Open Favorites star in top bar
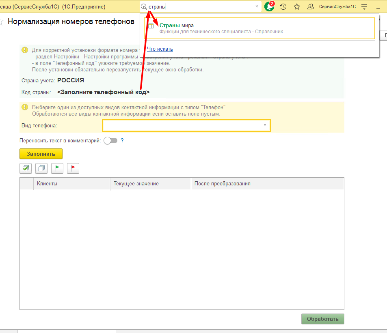 coord(297,6)
